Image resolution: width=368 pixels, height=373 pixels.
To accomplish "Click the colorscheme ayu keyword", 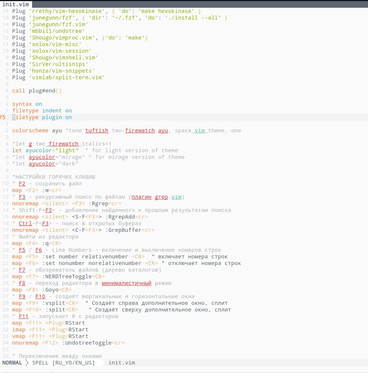I will tap(37, 131).
